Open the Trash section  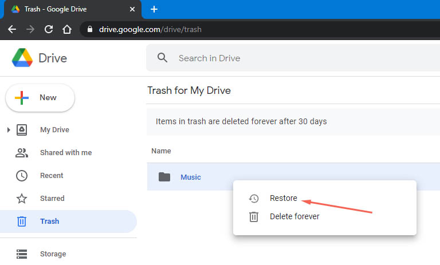pos(50,222)
